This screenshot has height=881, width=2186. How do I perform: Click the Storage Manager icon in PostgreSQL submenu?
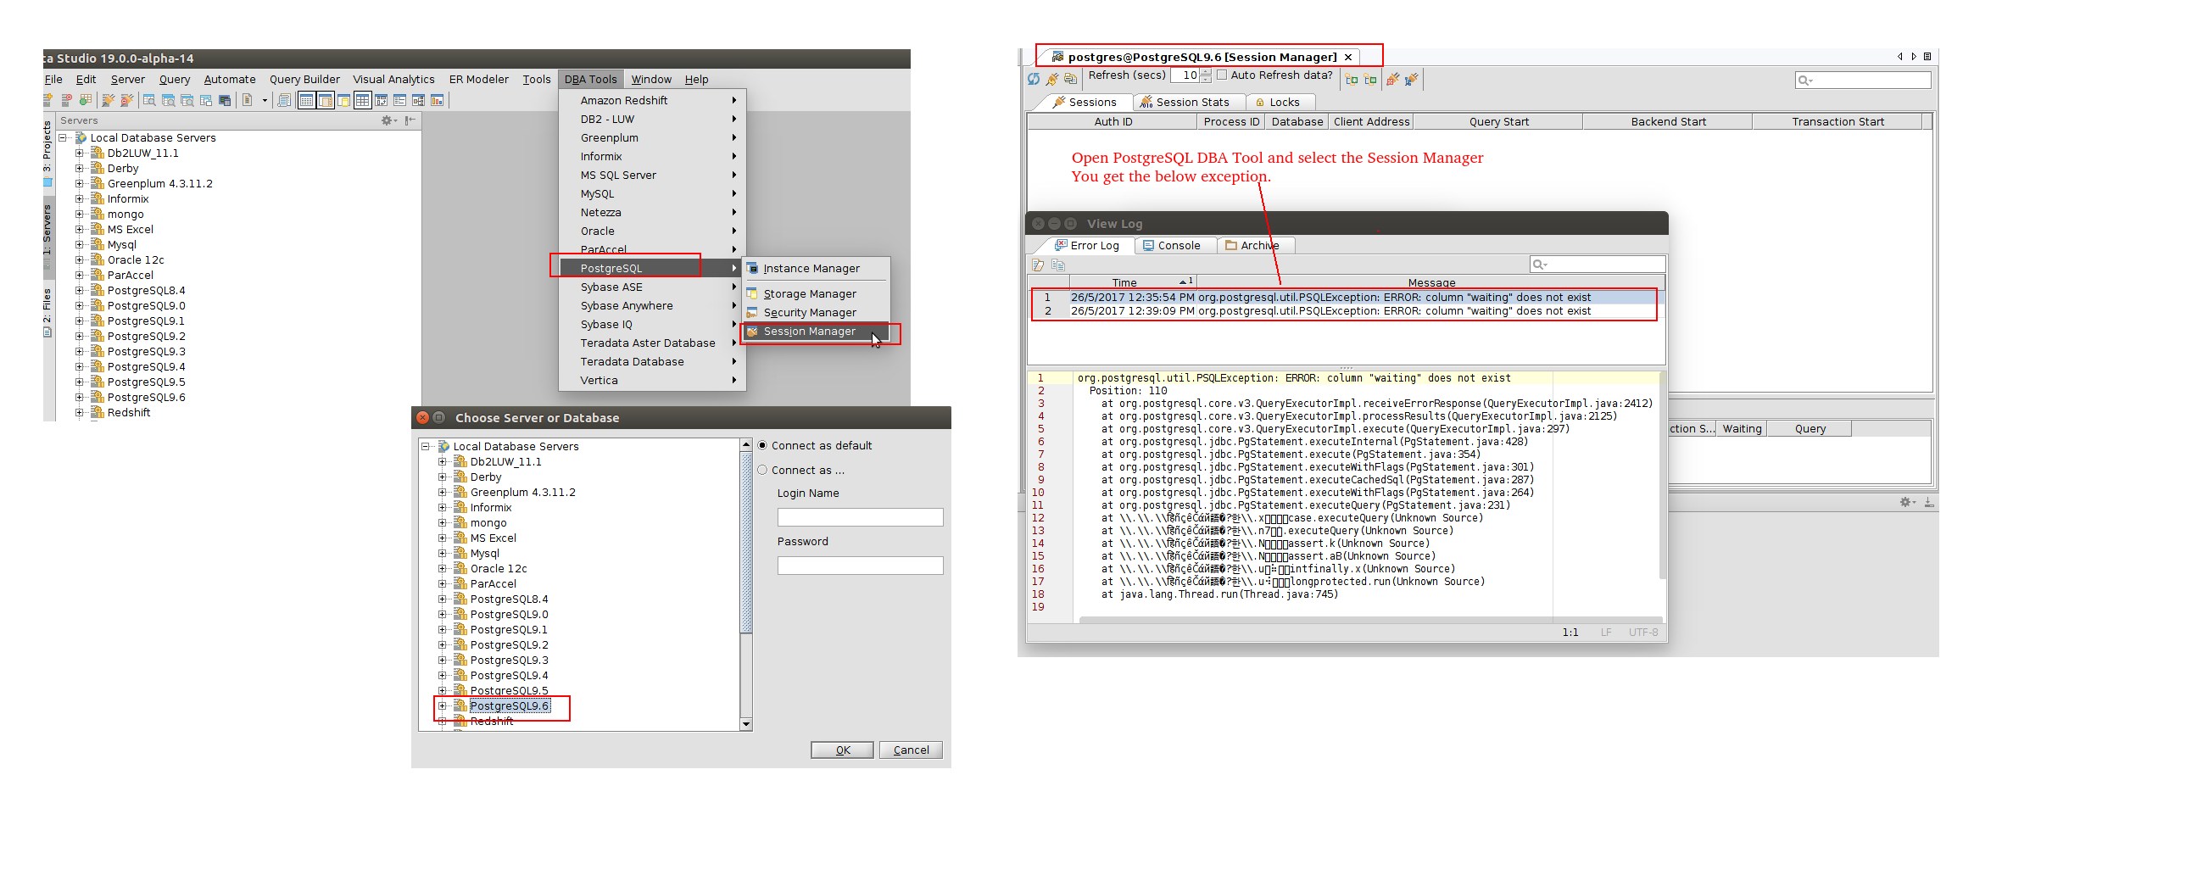point(752,293)
